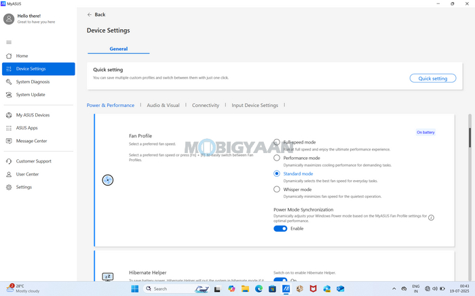This screenshot has height=296, width=475.
Task: Switch to the General tab
Action: click(119, 49)
